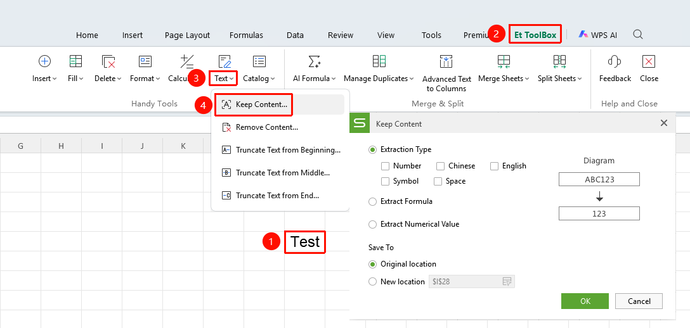Click the Split Sheets icon
Image resolution: width=690 pixels, height=328 pixels.
click(x=560, y=61)
